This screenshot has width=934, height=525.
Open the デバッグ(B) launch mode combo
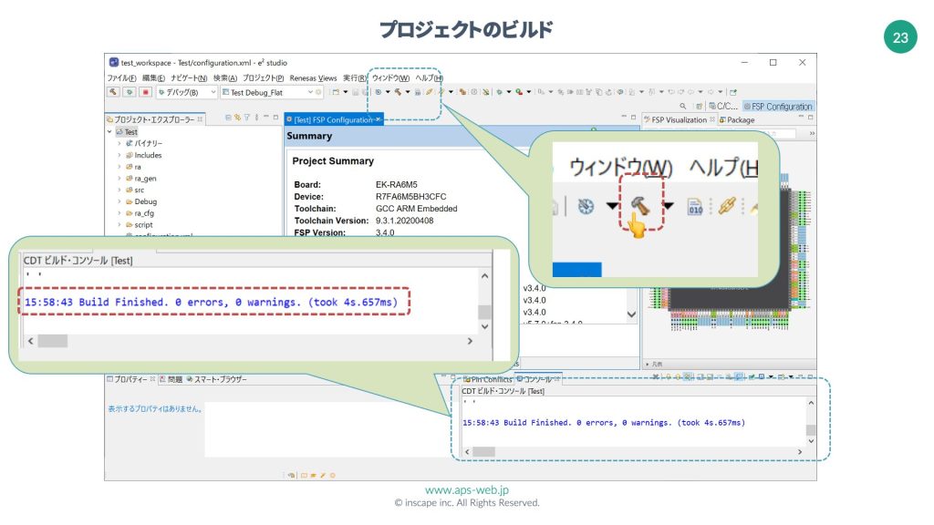(x=187, y=92)
